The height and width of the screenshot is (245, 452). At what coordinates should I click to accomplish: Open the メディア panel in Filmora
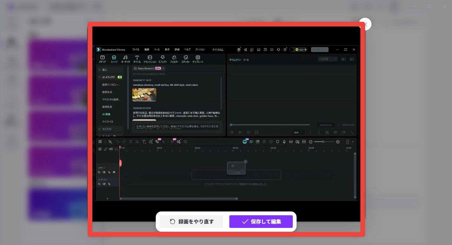point(102,59)
